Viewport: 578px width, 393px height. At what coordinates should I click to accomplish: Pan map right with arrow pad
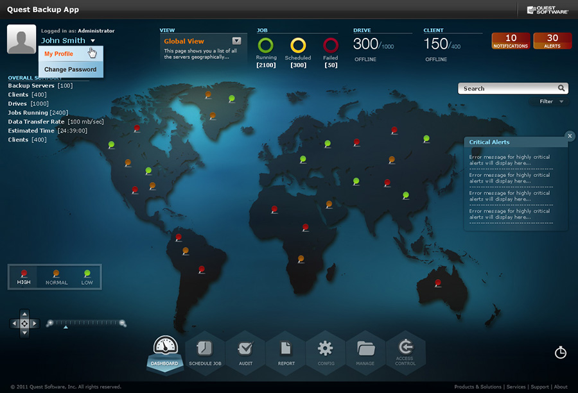[x=34, y=324]
